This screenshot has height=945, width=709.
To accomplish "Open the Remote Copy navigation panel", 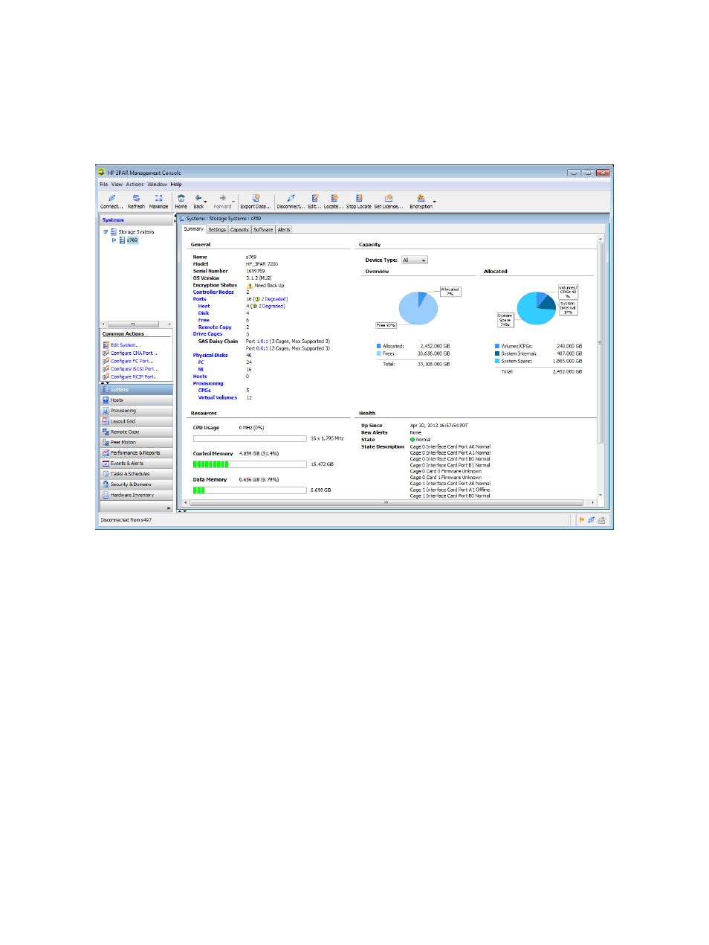I will tap(137, 432).
